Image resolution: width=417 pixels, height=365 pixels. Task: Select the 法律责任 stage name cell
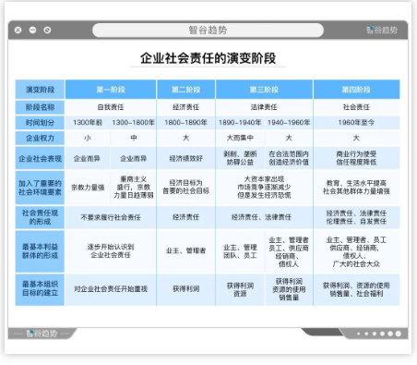[x=264, y=107]
